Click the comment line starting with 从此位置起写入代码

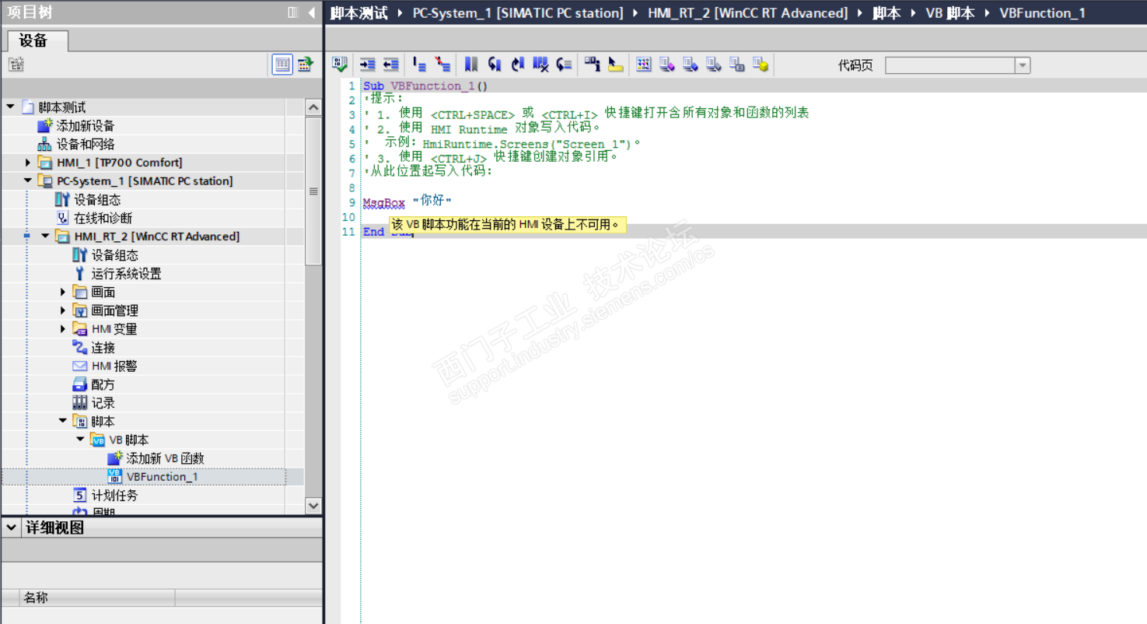pyautogui.click(x=428, y=171)
